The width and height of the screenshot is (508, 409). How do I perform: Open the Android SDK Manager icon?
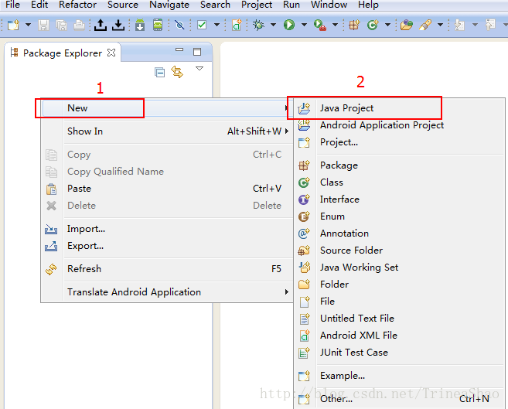[x=140, y=25]
